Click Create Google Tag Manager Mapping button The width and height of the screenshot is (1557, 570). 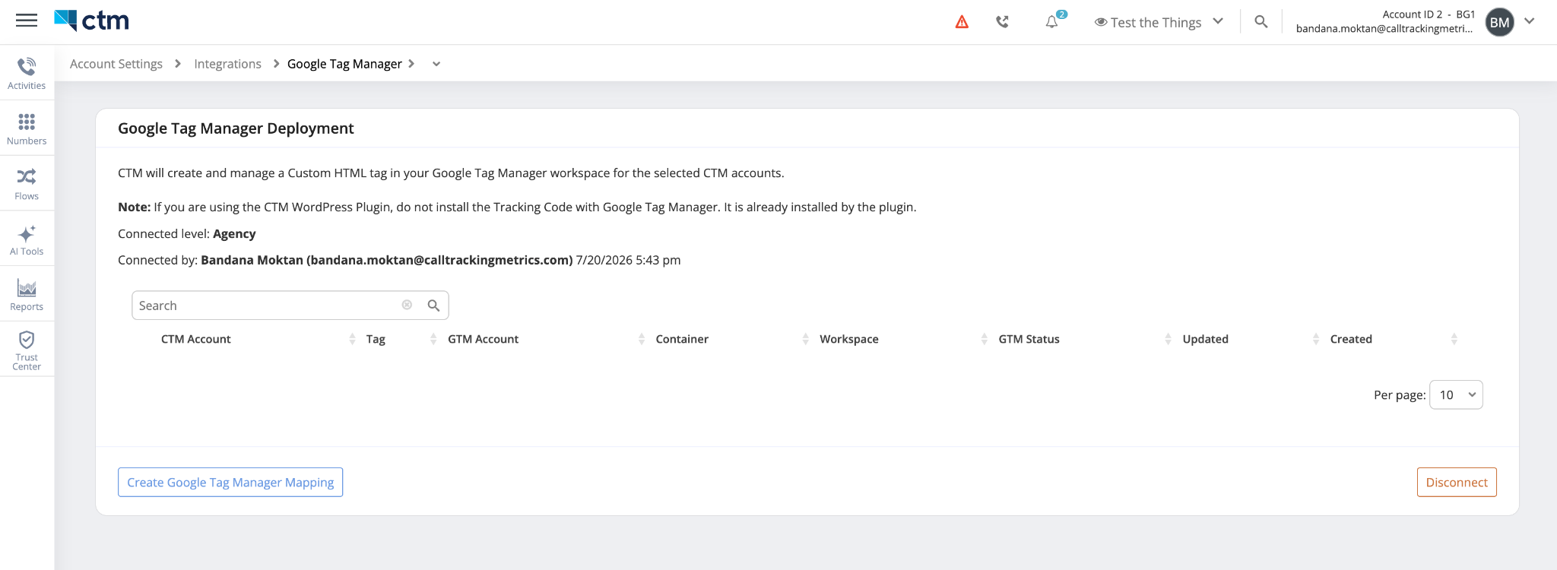pyautogui.click(x=230, y=482)
